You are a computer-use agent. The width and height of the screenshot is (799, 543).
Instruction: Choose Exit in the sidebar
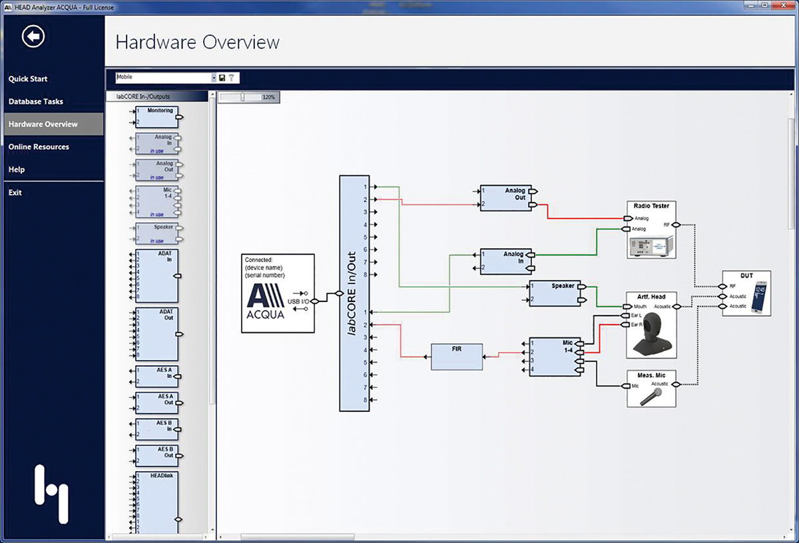[15, 192]
